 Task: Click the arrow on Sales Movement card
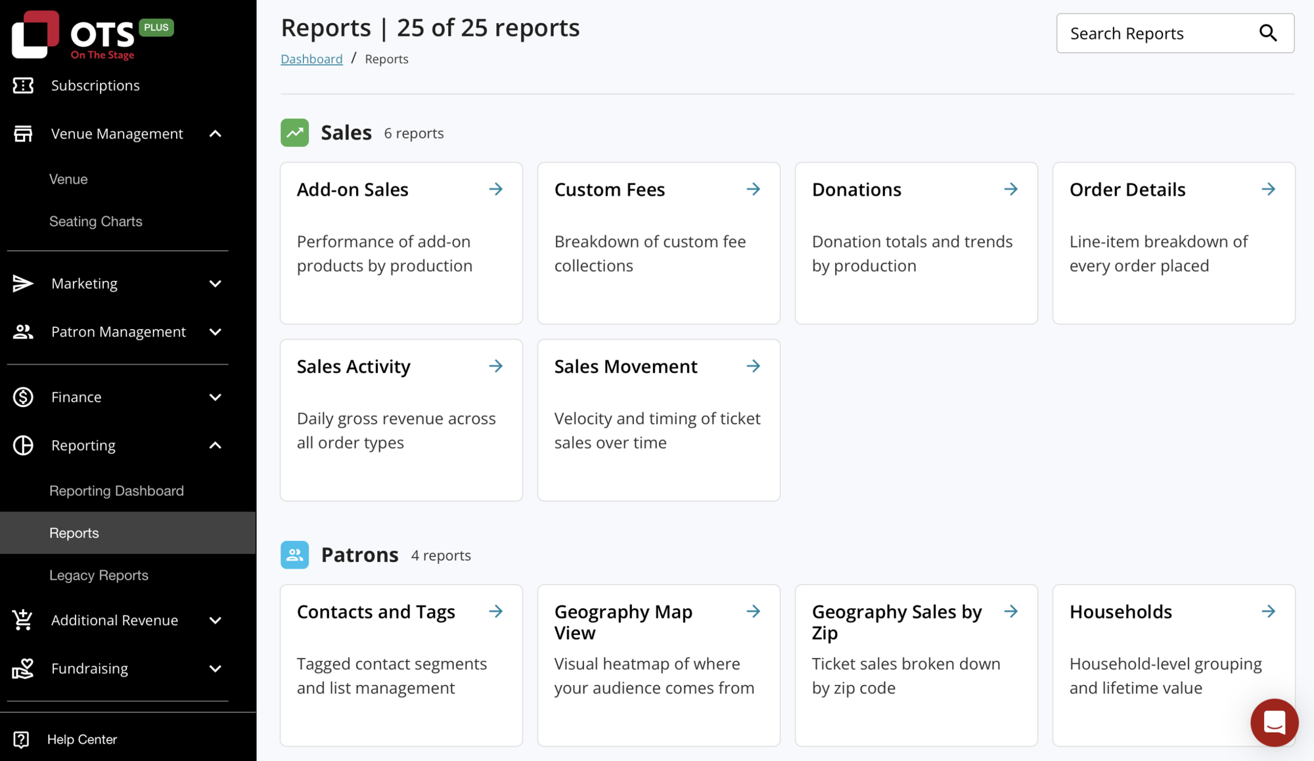click(x=754, y=366)
